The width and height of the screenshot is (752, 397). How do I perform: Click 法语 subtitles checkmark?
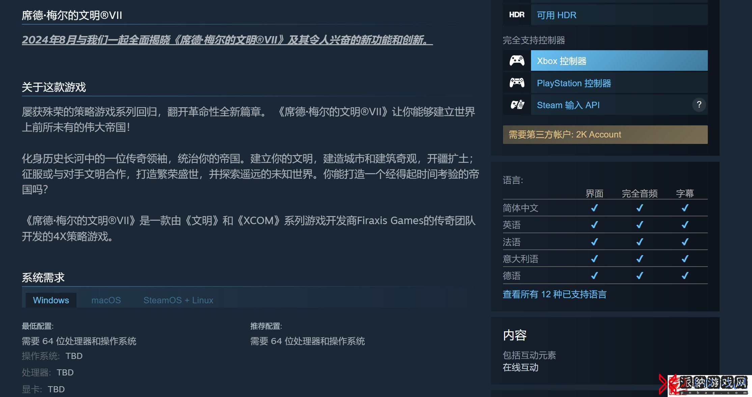(685, 242)
